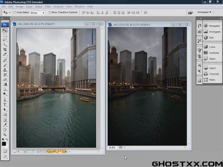The image size is (223, 167).
Task: Expand right panel dock double arrow
Action: point(221,19)
